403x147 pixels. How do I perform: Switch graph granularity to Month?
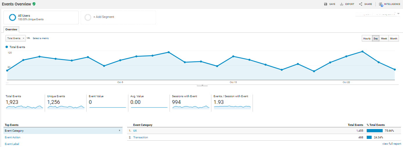tap(393, 38)
